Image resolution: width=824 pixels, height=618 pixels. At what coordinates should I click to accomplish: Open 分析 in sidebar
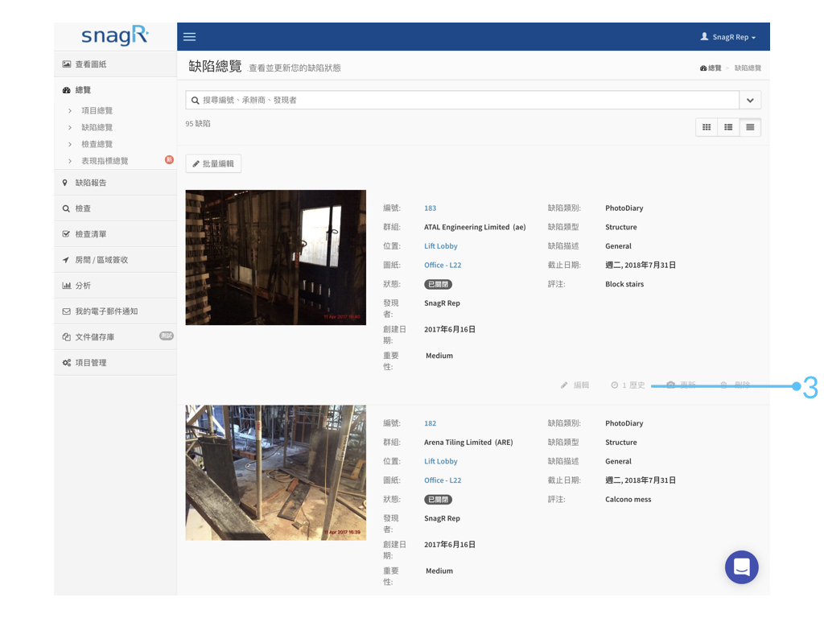coord(115,286)
